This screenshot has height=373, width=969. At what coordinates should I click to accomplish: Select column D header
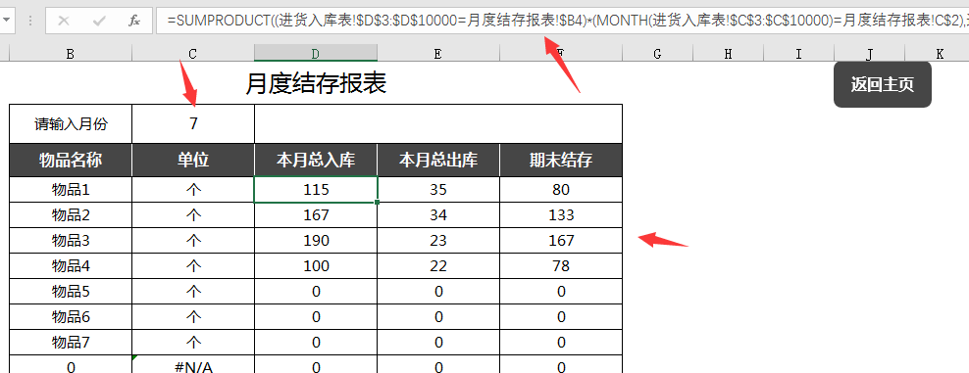click(x=315, y=54)
